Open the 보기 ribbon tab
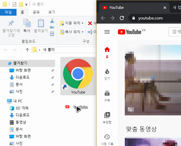Image resolution: width=181 pixels, height=146 pixels. pos(52,12)
